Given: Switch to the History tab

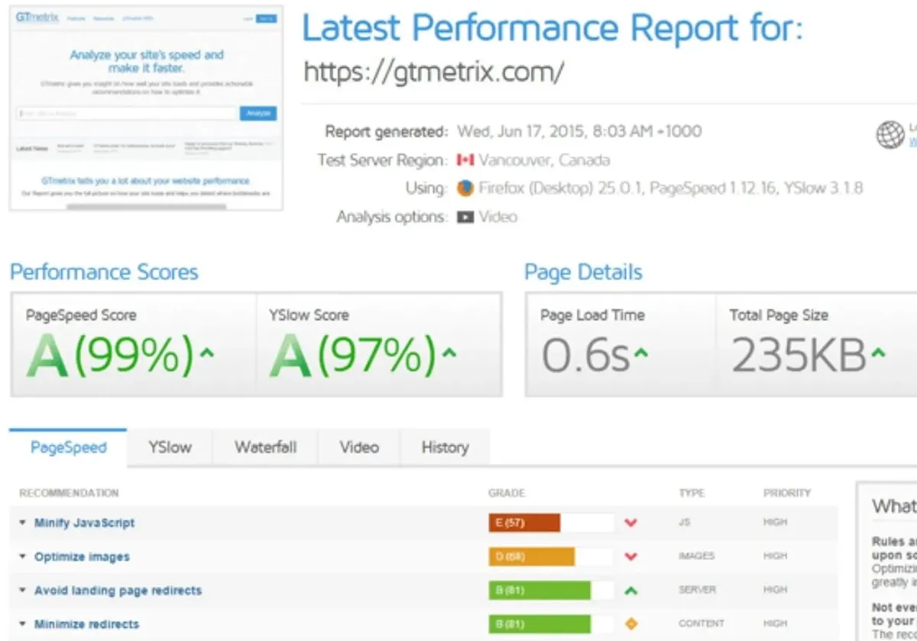Looking at the screenshot, I should (445, 448).
